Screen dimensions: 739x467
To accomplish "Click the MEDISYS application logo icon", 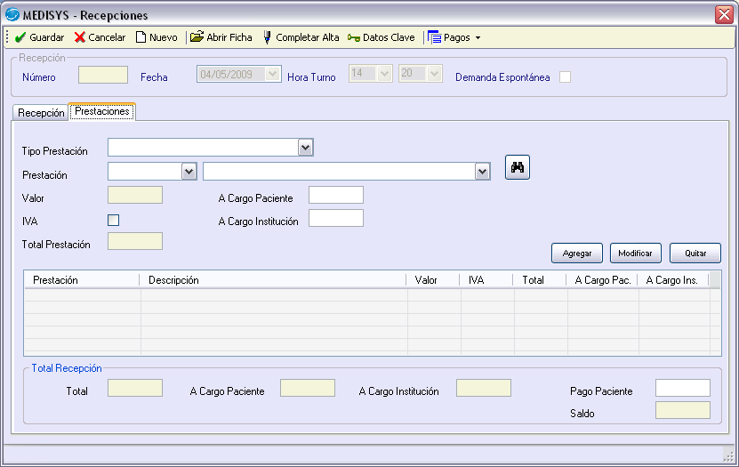I will [x=12, y=14].
